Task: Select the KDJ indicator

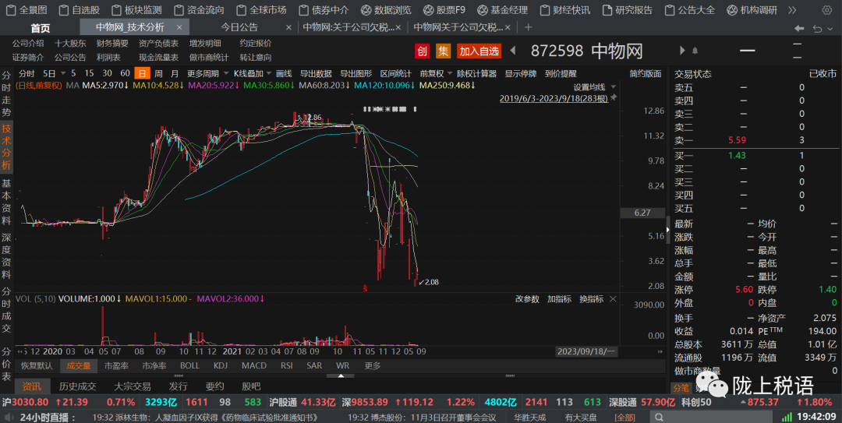Action: point(221,365)
